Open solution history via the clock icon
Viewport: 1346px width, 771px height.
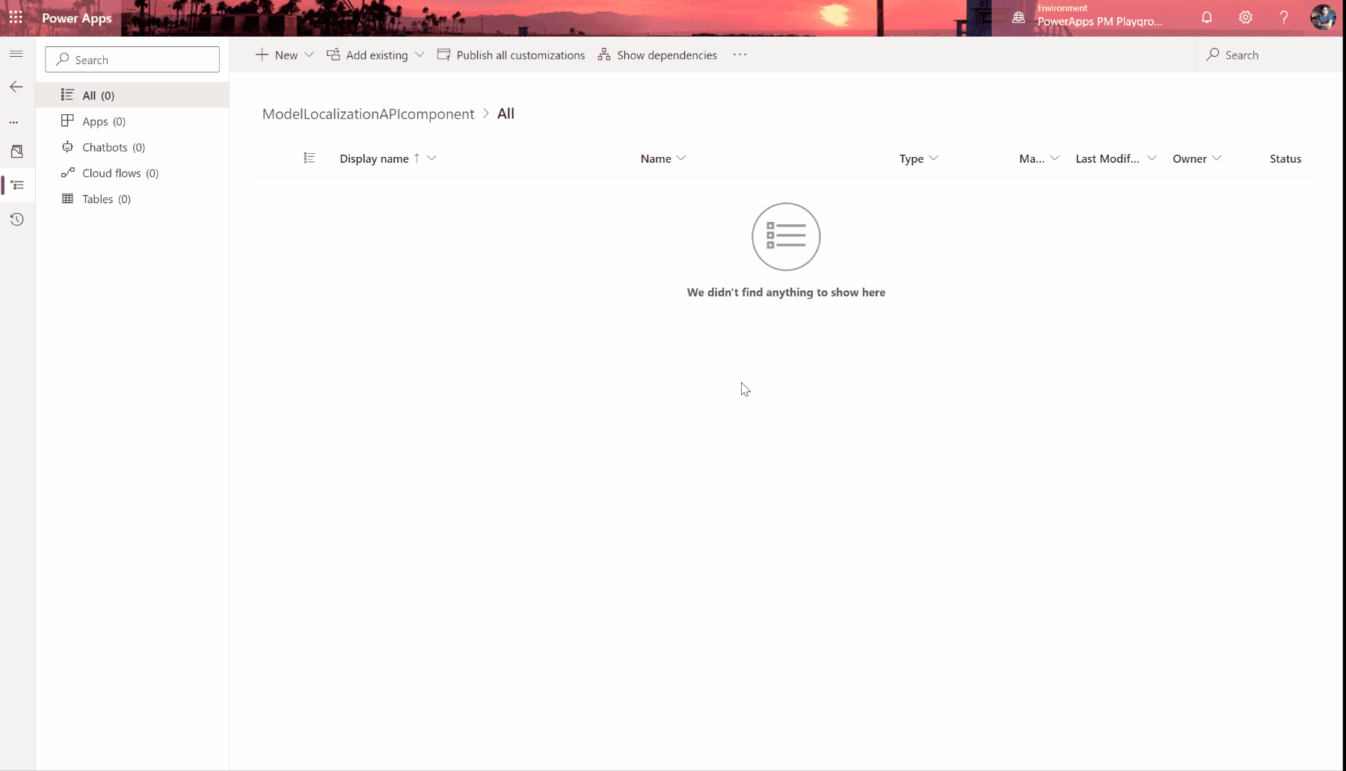click(16, 219)
